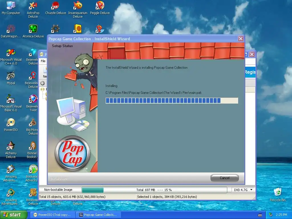Click the yellow mahjong tile desktop icon

78,29
